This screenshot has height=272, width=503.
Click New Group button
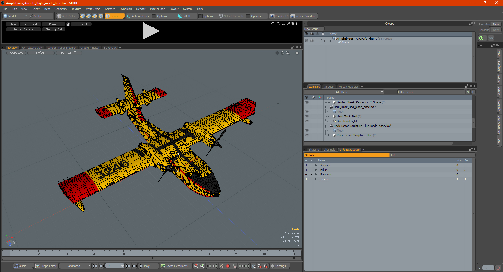(314, 29)
